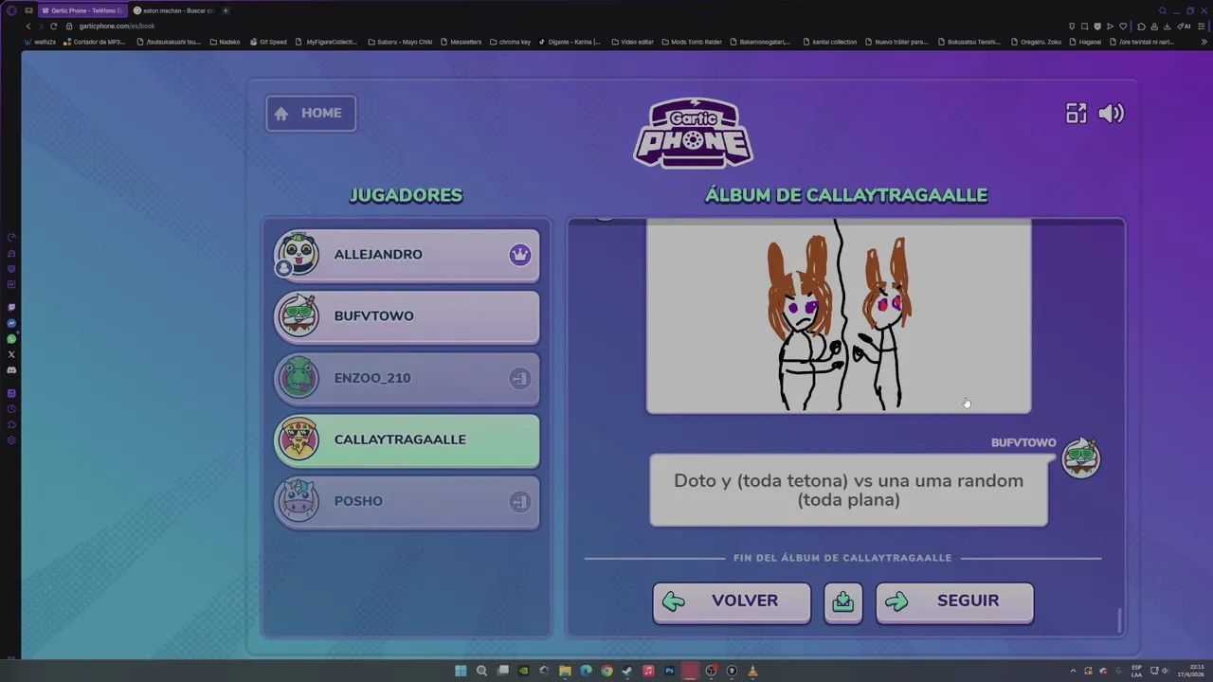This screenshot has width=1213, height=682.
Task: Download the album with the save icon
Action: point(843,602)
